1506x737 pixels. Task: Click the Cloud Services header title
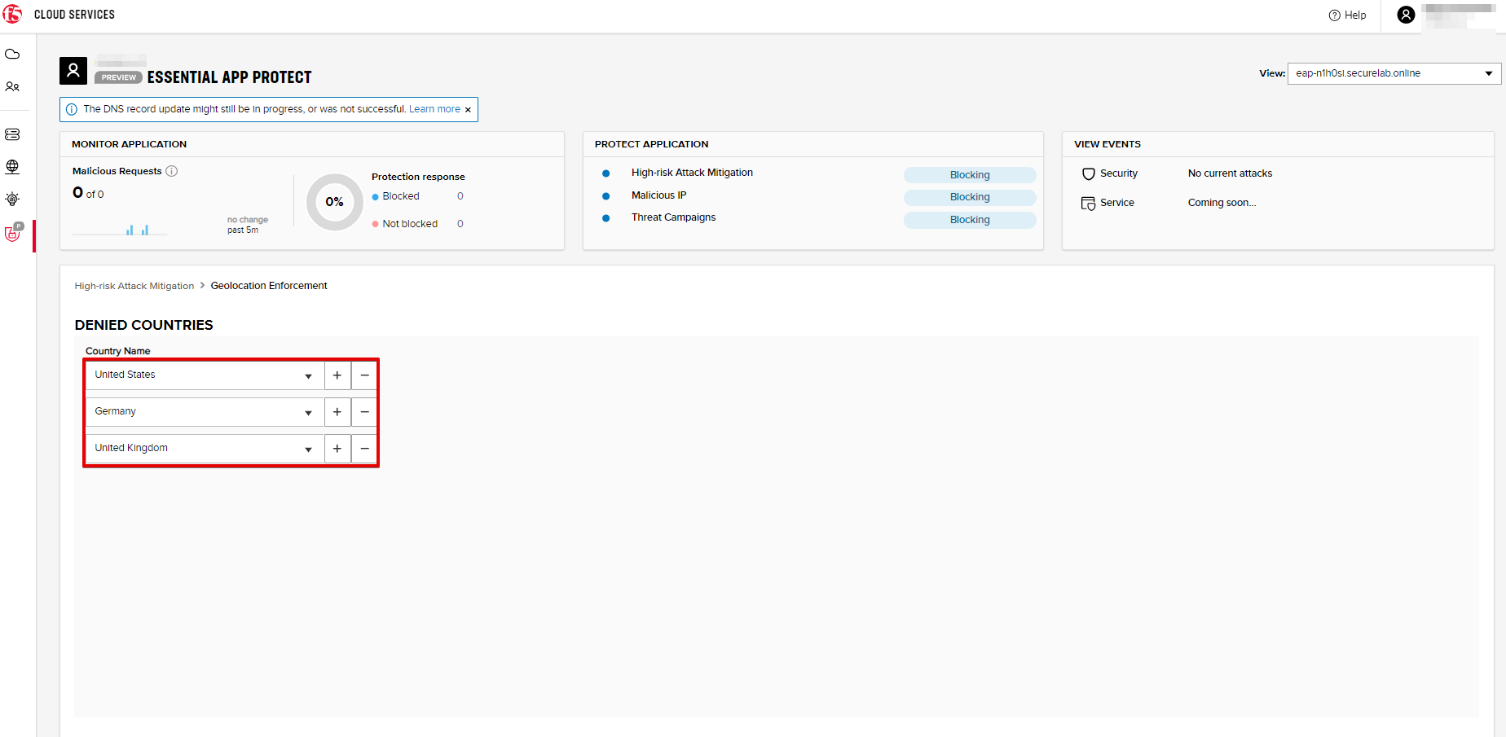[x=74, y=15]
